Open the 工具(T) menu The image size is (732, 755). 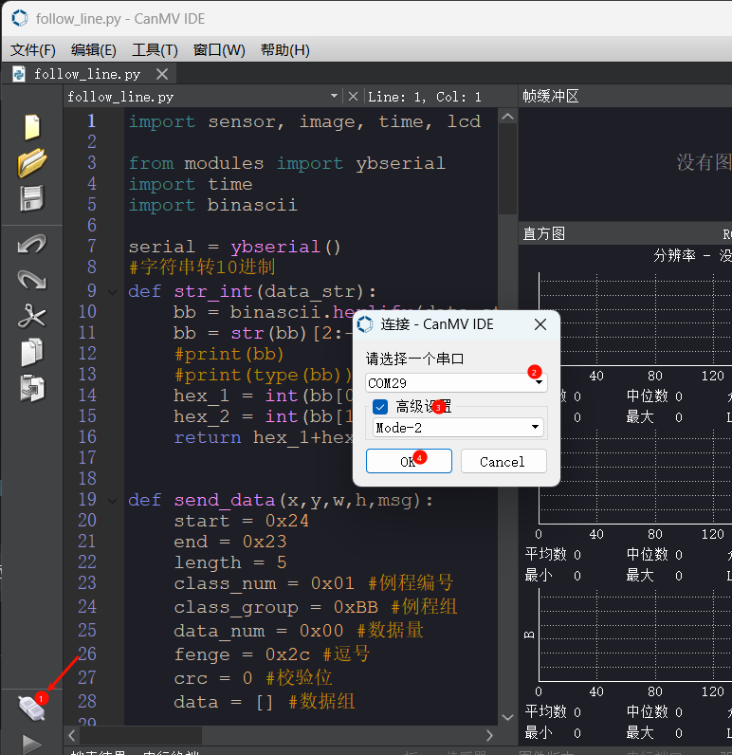click(155, 50)
